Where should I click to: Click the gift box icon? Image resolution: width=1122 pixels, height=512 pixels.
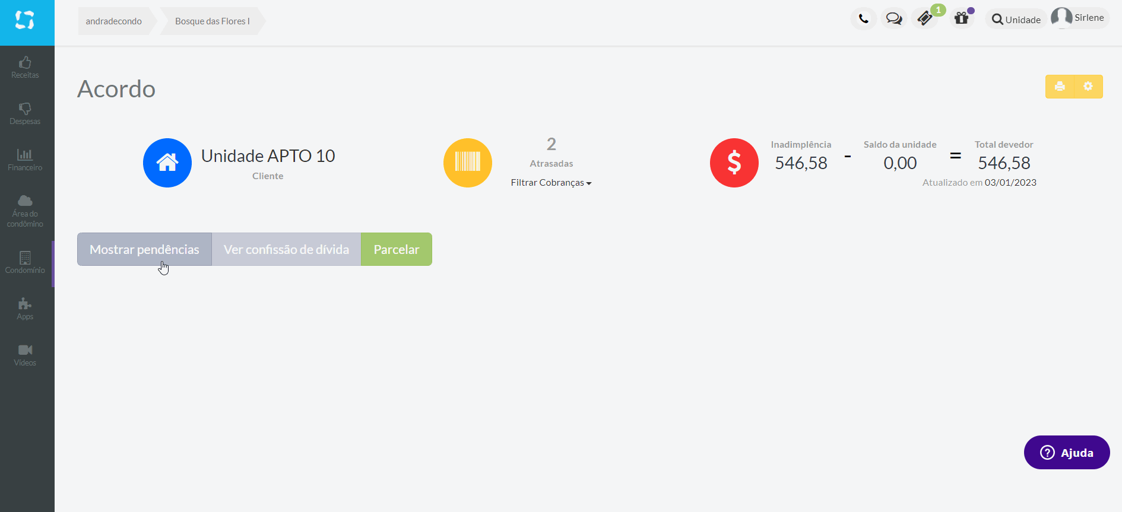coord(962,19)
